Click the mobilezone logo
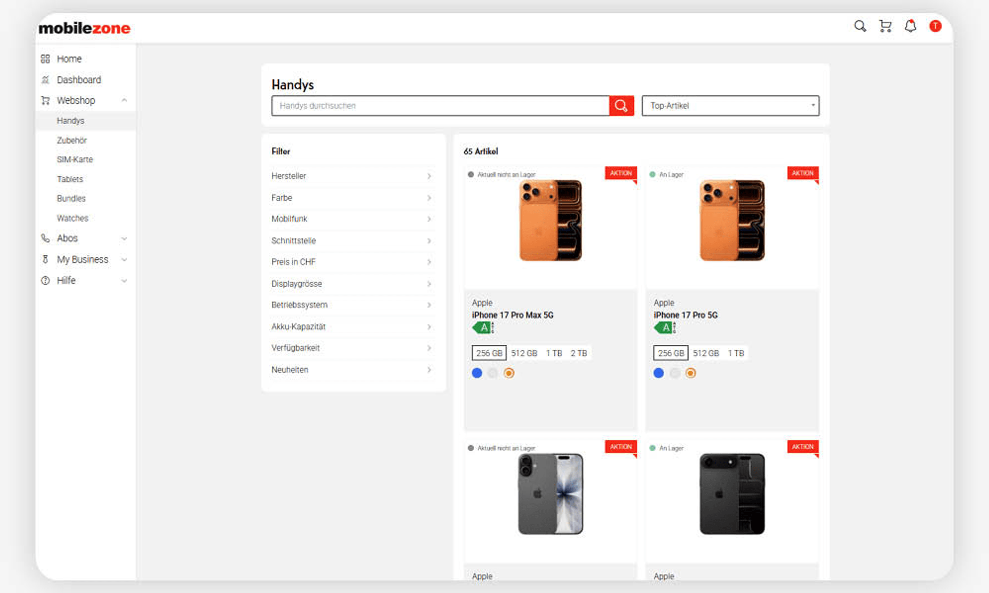This screenshot has height=593, width=989. 84,28
